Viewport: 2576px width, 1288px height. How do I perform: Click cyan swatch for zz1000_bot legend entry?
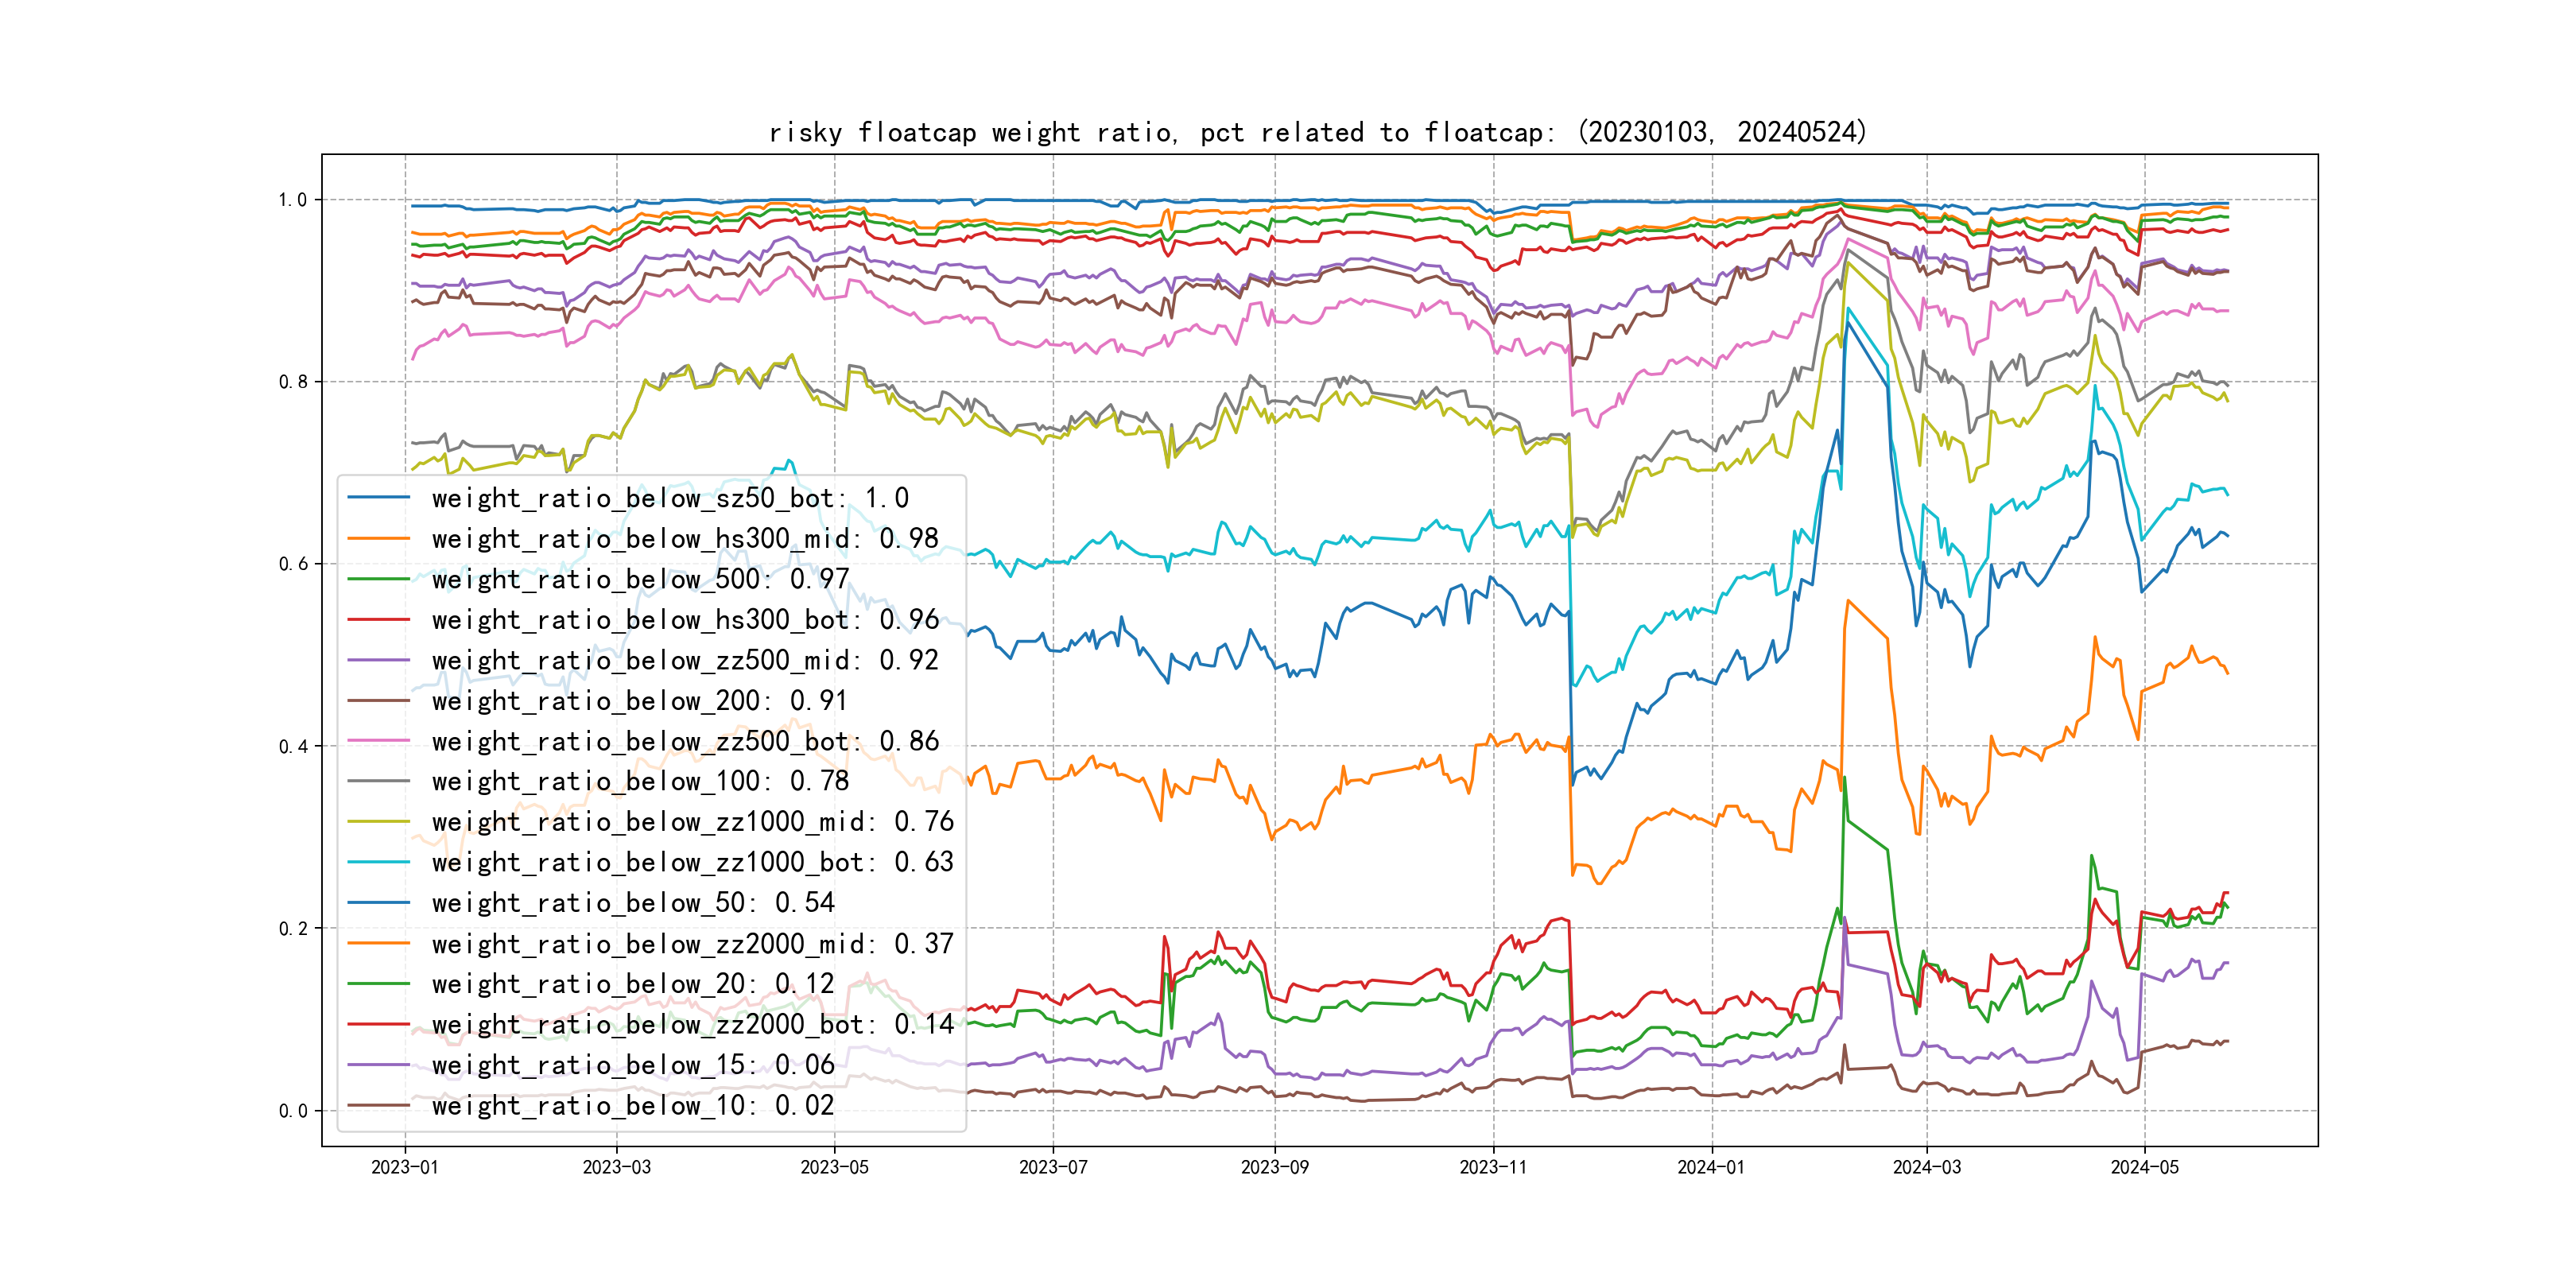coord(379,862)
